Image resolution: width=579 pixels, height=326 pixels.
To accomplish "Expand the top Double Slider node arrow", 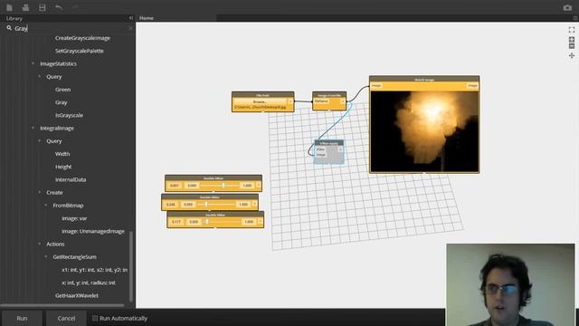I will pos(258,185).
